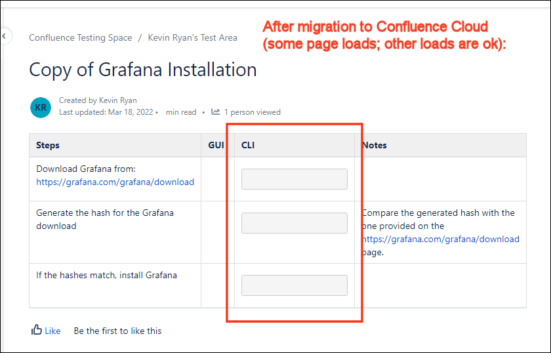
Task: Click the empty CLI code block in Generate the hash row
Action: pyautogui.click(x=295, y=223)
